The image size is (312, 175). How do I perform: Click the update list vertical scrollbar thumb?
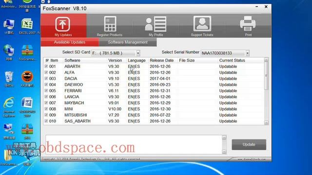click(x=266, y=76)
